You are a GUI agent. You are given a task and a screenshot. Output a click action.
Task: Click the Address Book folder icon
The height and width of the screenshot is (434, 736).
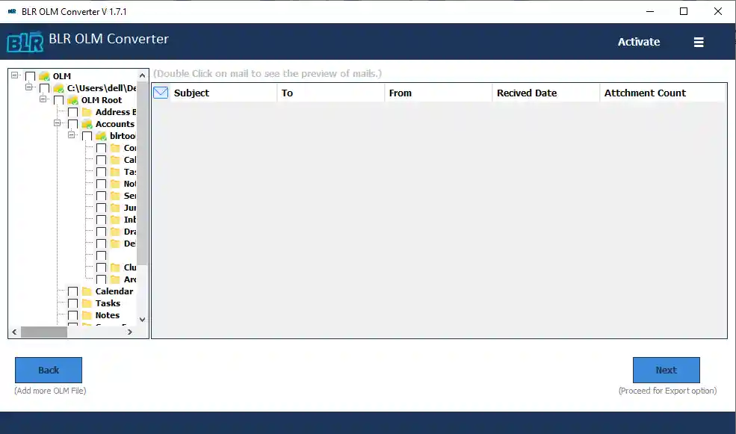[87, 112]
